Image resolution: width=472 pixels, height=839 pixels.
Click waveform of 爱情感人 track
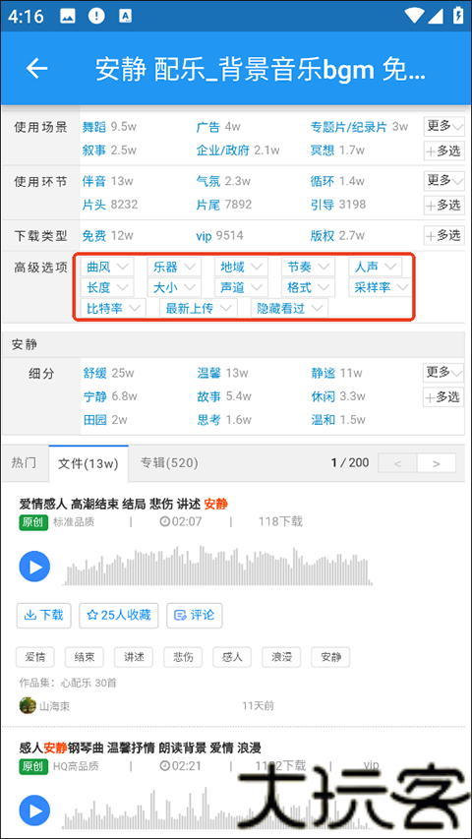tap(217, 566)
